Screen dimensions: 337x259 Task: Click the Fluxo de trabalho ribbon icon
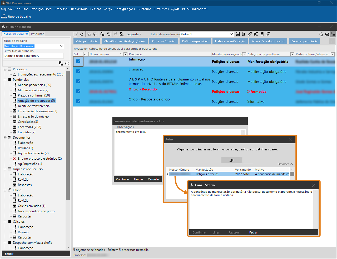4,17
